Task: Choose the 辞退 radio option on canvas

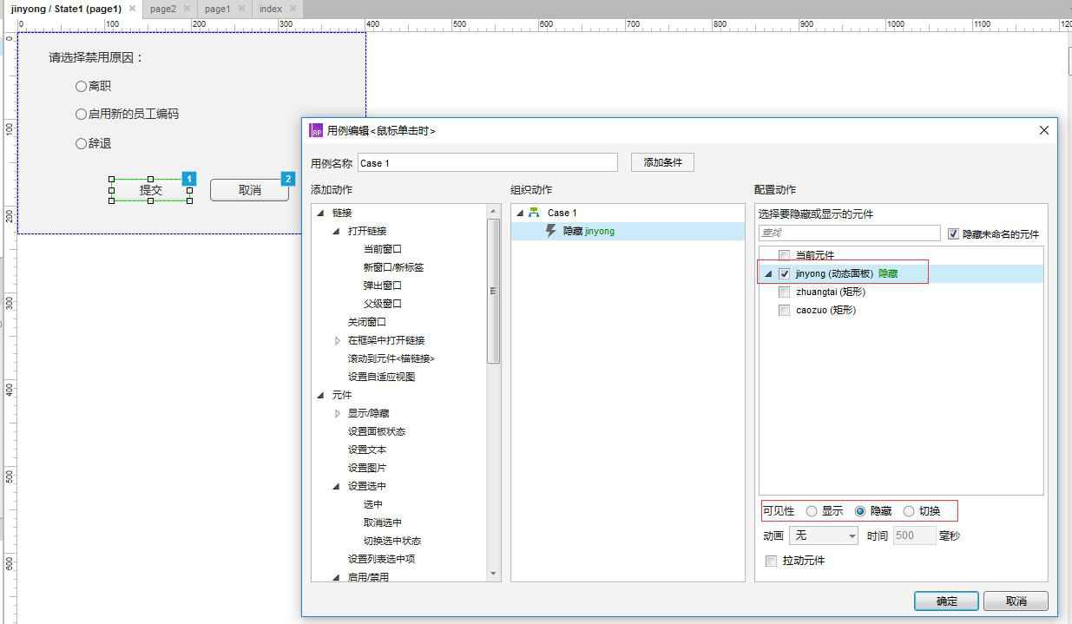Action: (81, 143)
